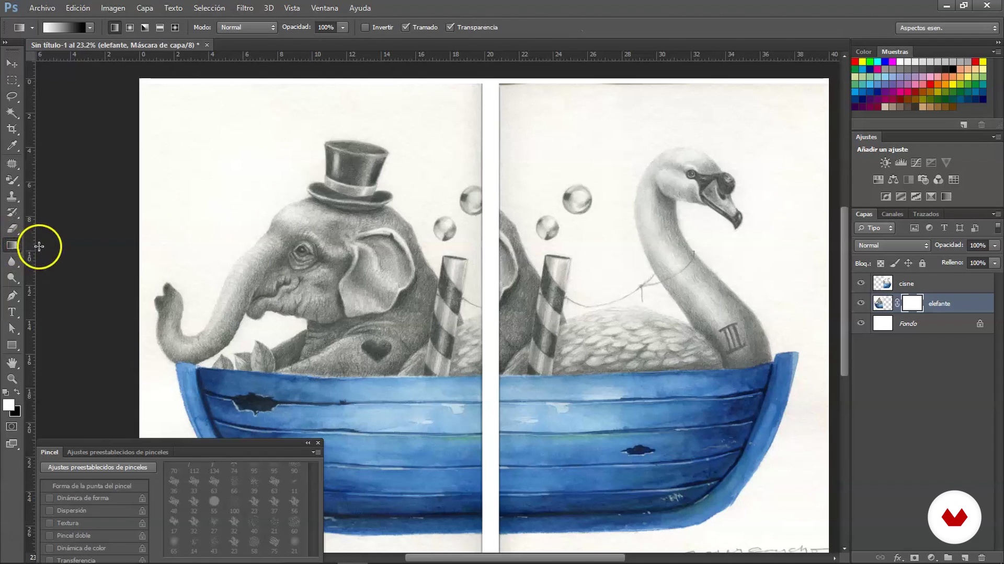Open Ajustes preestablecidos de pinceles tab

[118, 452]
